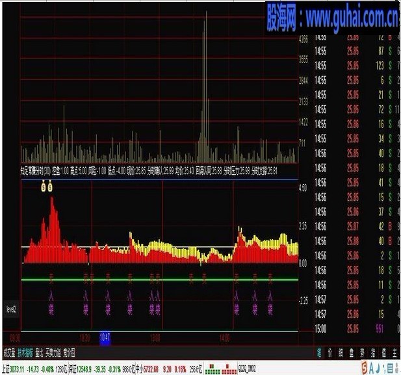Click the trade row with volume 37
401x375 pixels.
(357, 212)
